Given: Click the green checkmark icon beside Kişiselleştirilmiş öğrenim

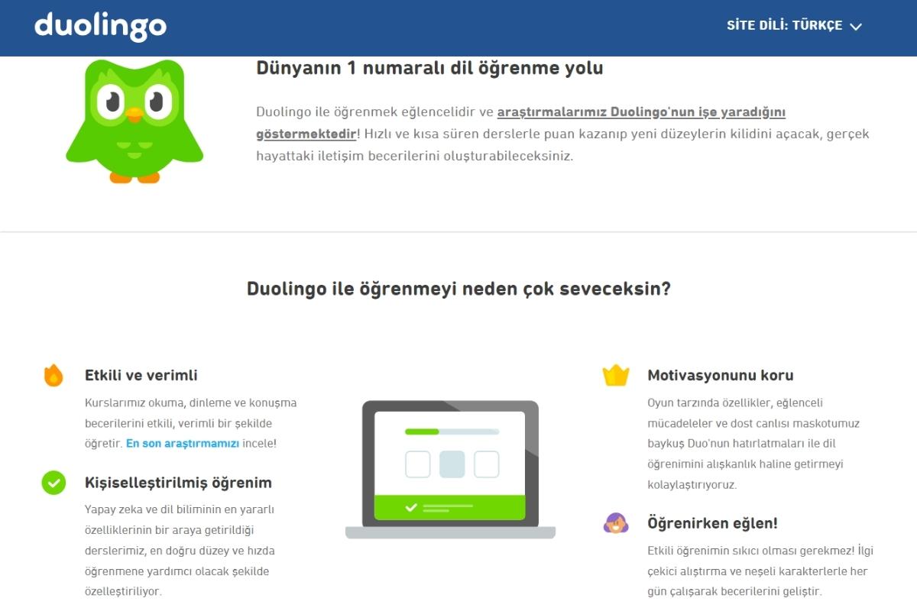Looking at the screenshot, I should 53,483.
